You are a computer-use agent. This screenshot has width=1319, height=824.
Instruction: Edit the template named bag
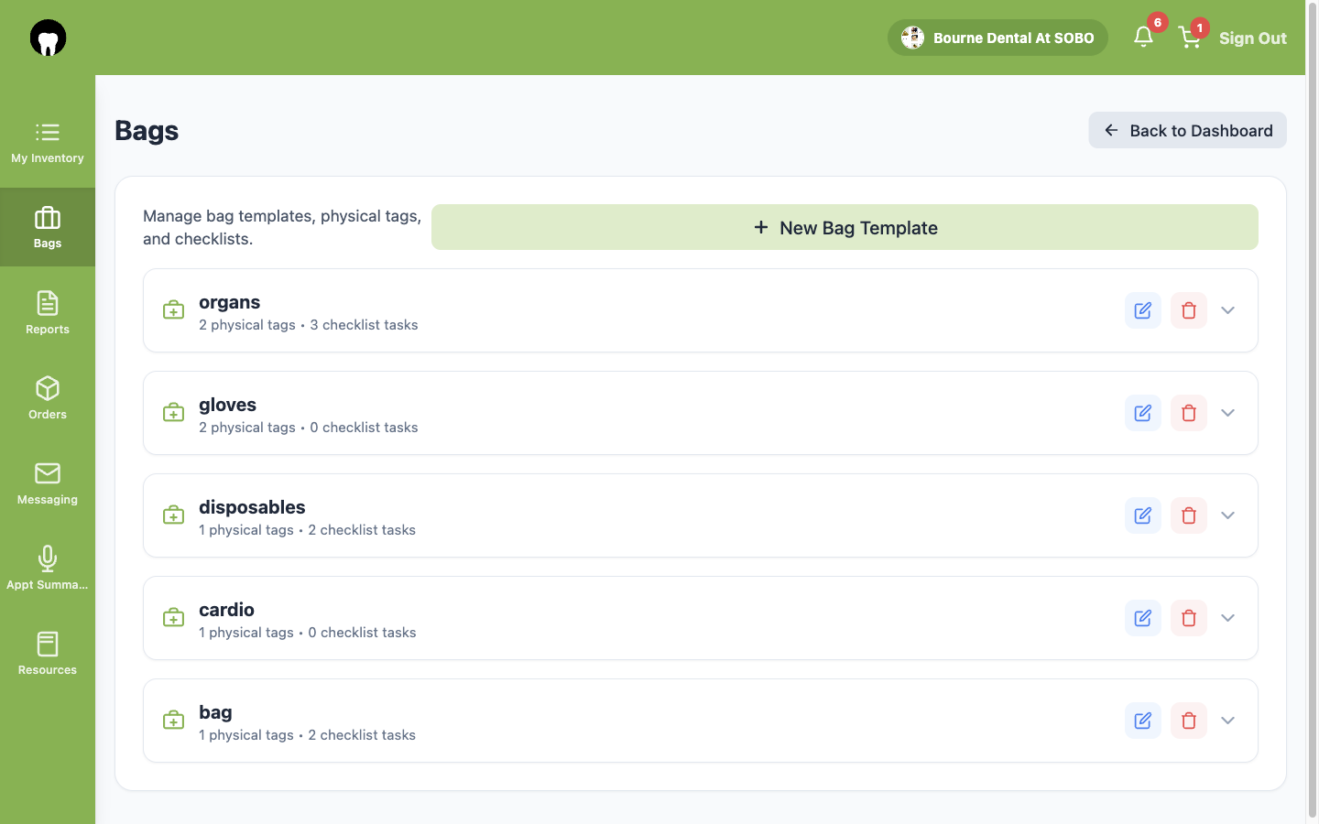pyautogui.click(x=1143, y=721)
